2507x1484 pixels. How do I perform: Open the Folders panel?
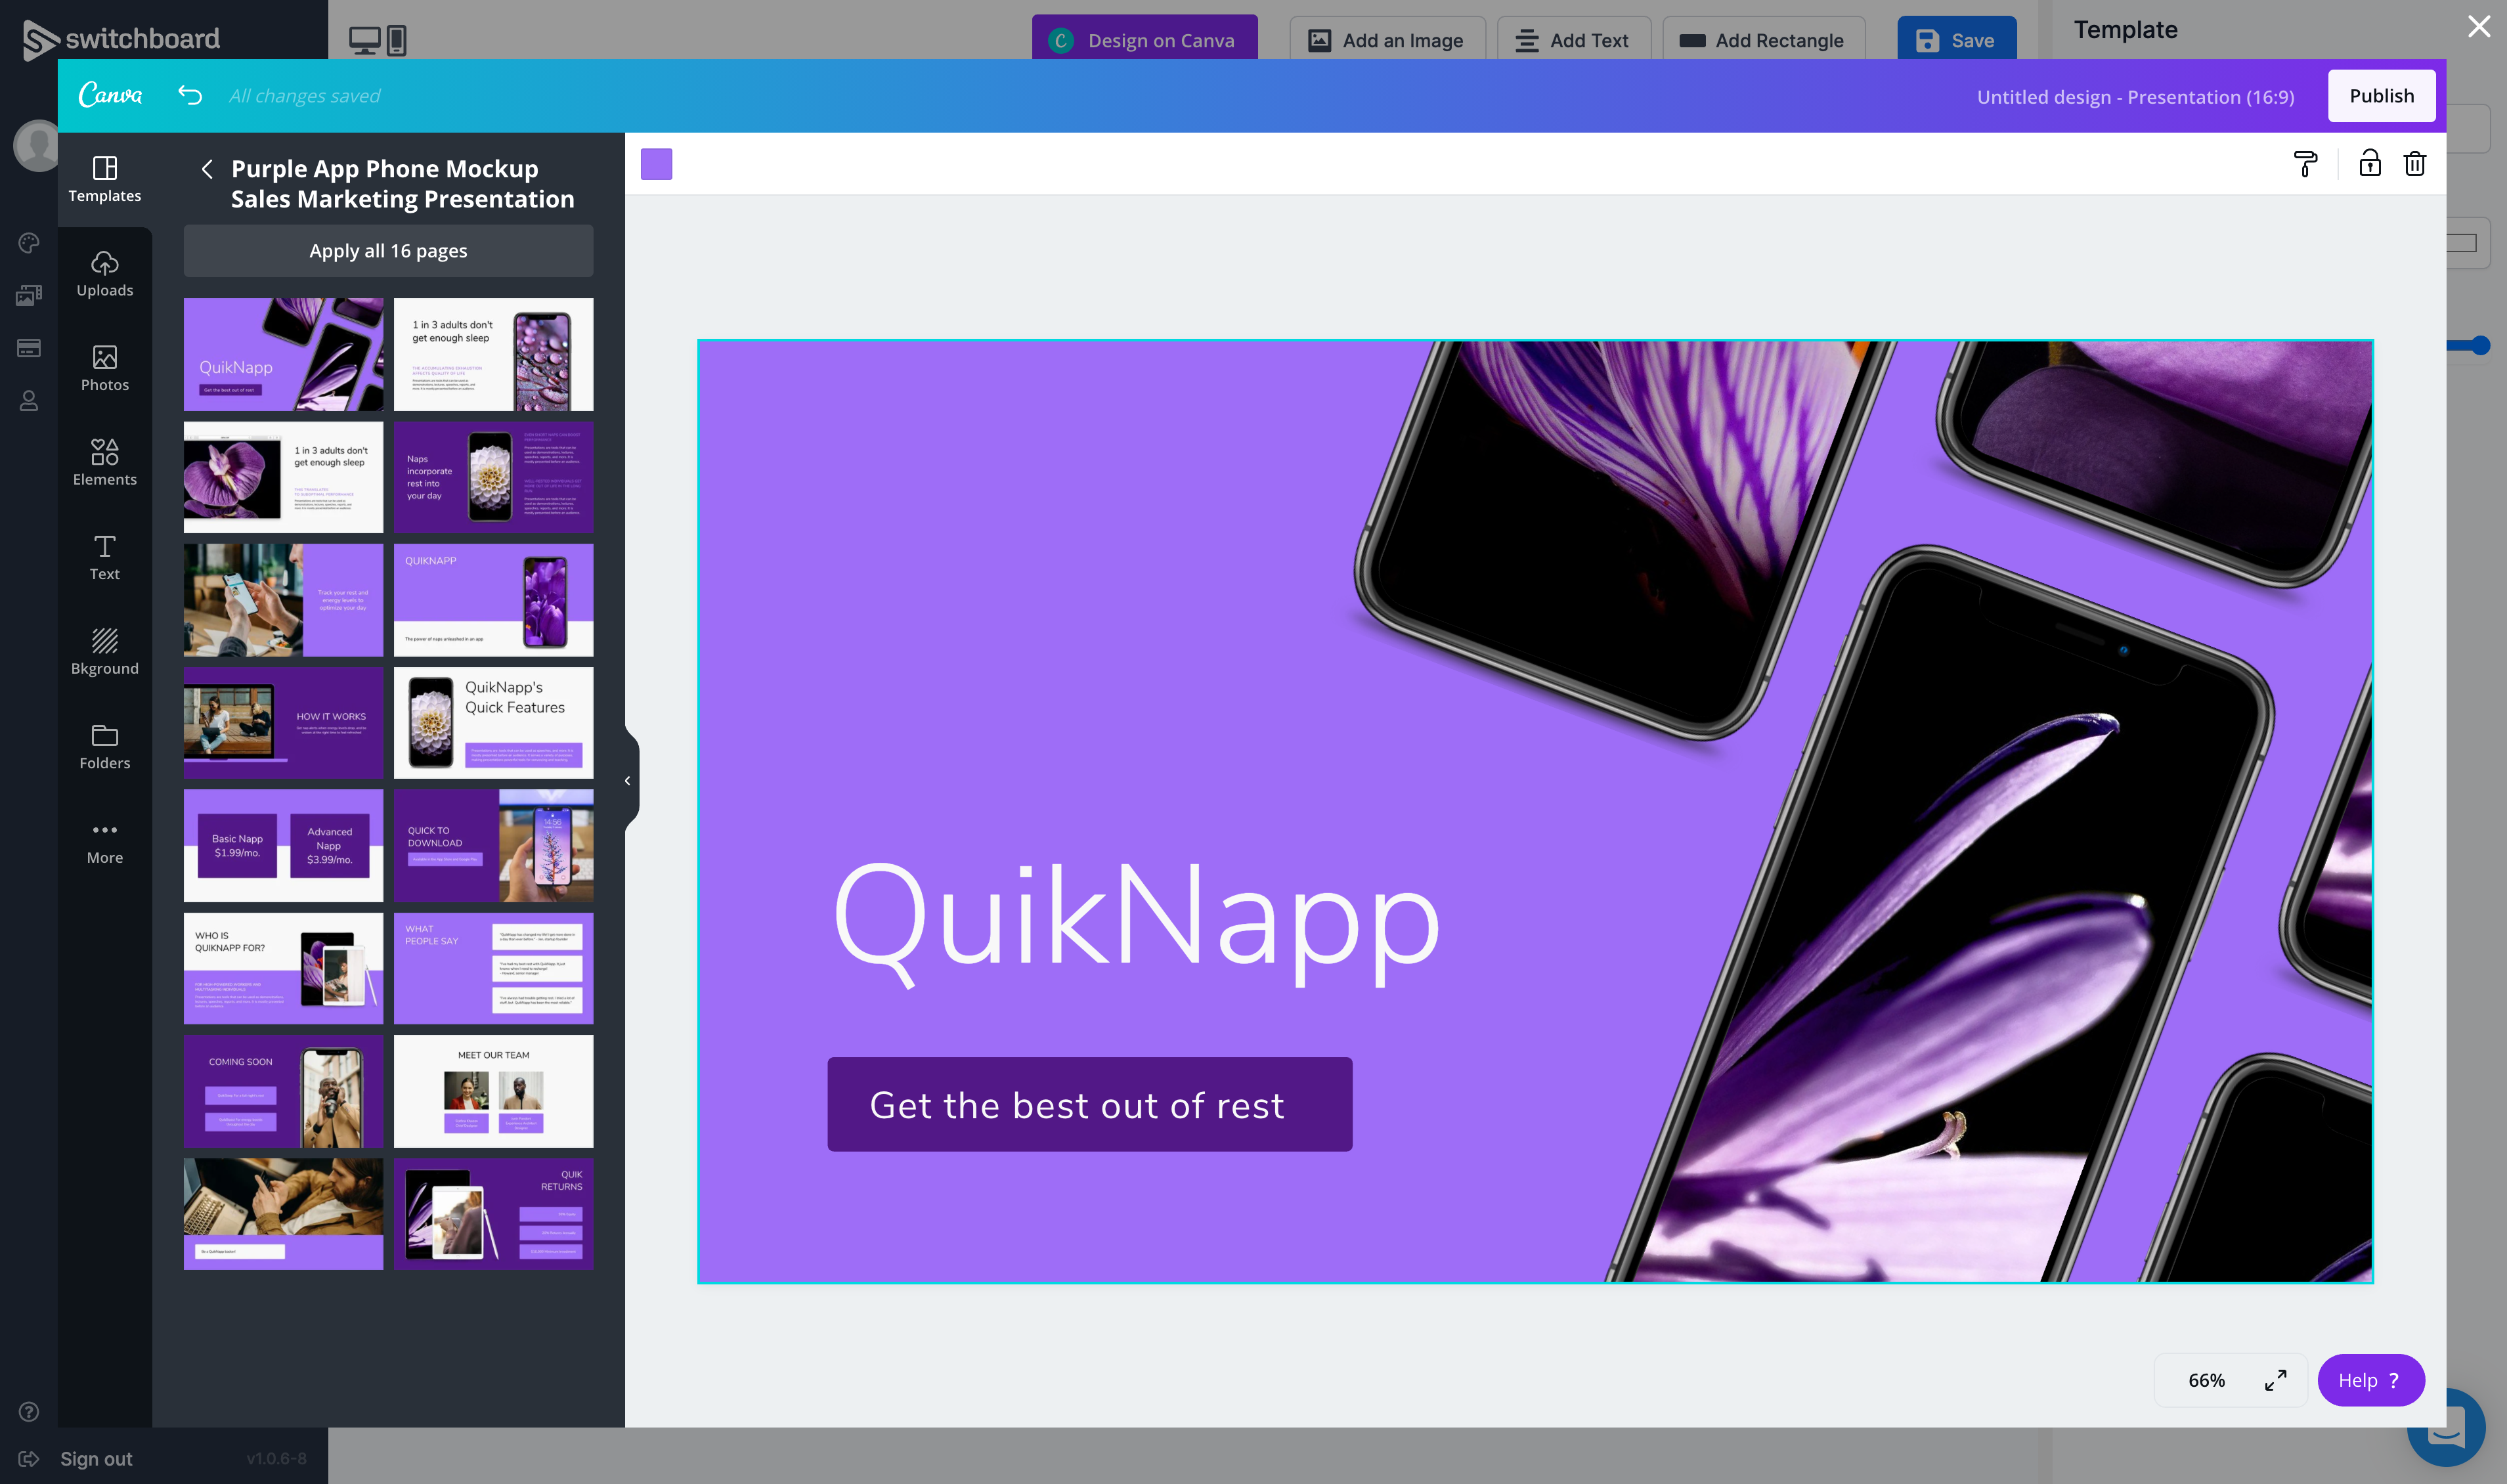(104, 747)
